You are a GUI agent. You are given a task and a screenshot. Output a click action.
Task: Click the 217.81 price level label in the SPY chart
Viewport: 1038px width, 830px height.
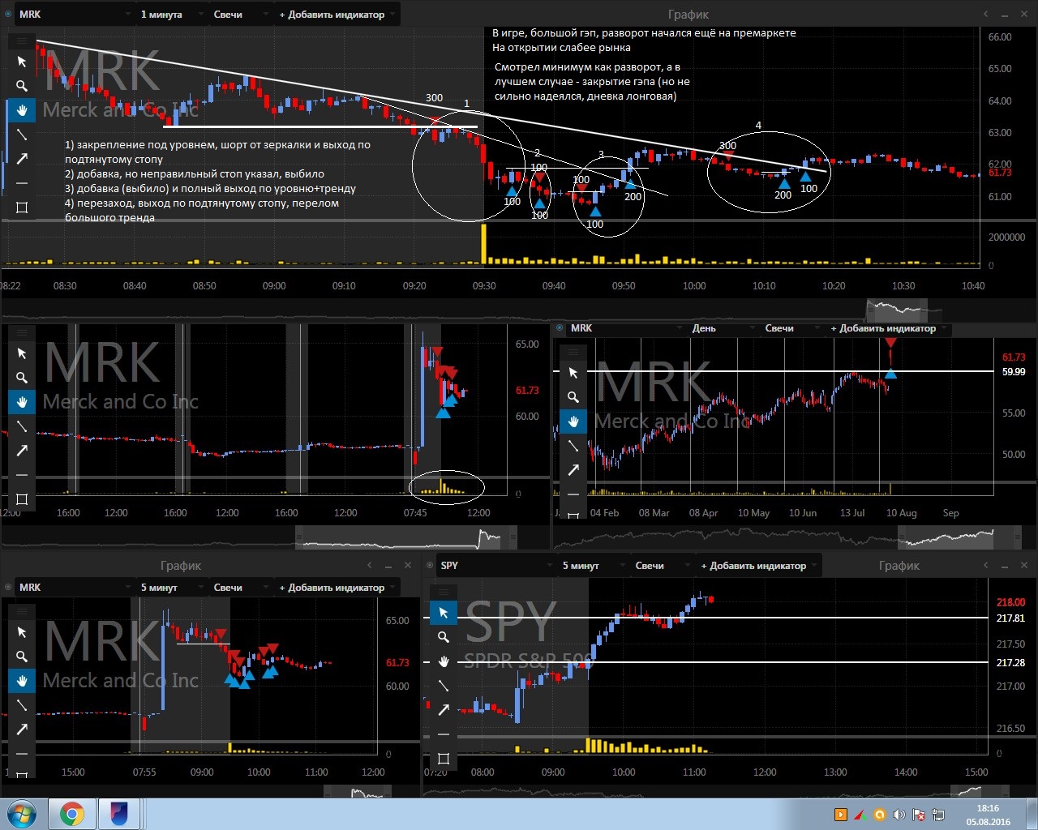tap(1010, 618)
